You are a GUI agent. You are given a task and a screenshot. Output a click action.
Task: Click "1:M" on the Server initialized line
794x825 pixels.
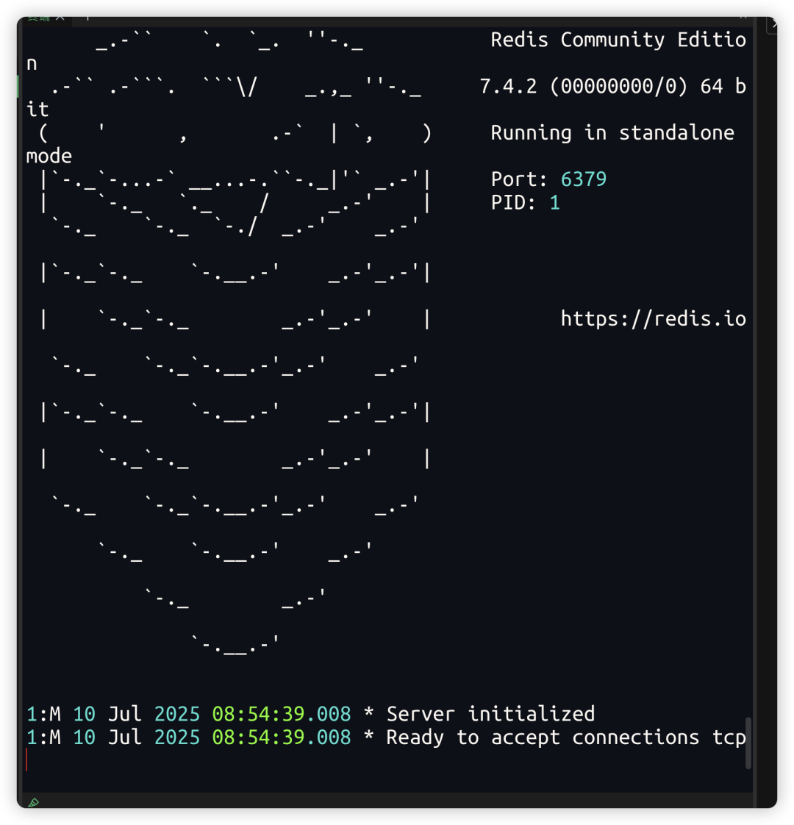[43, 714]
